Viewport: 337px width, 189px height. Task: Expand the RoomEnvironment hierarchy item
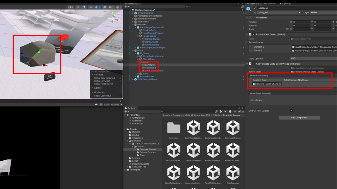pyautogui.click(x=133, y=19)
